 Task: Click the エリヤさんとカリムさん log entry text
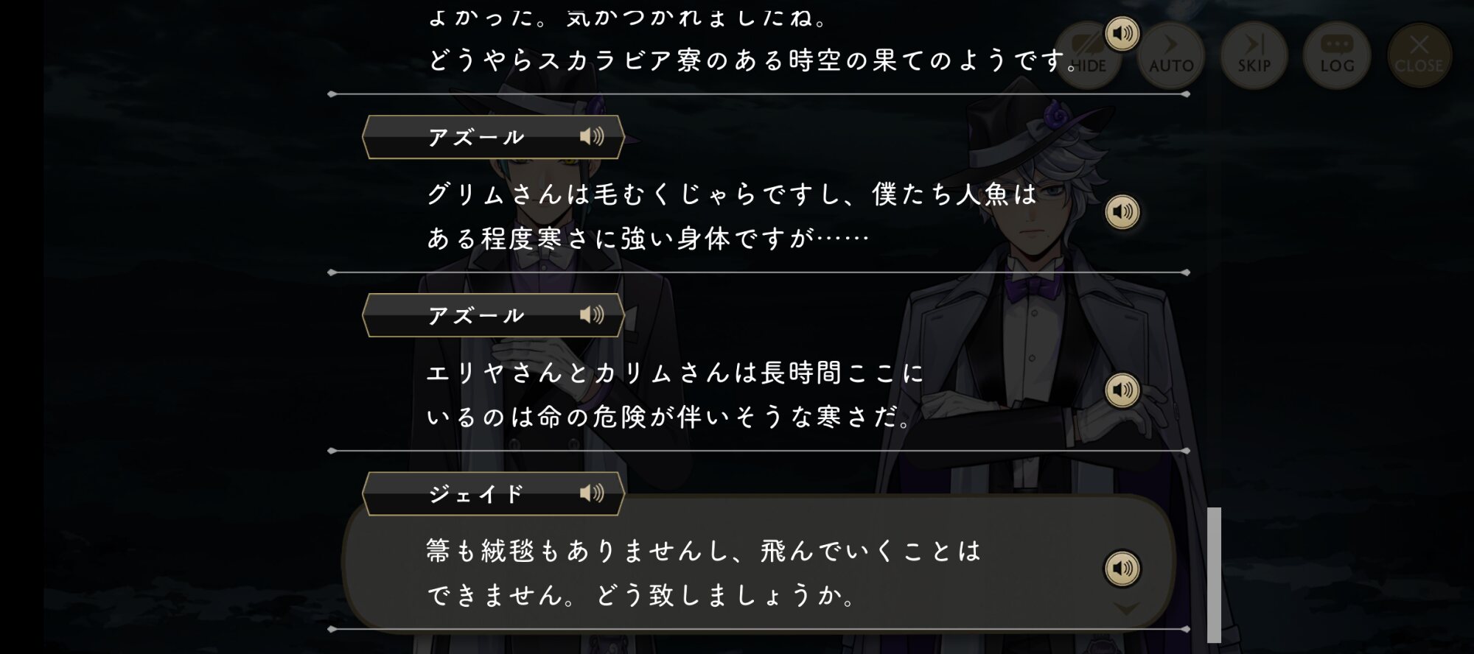675,395
